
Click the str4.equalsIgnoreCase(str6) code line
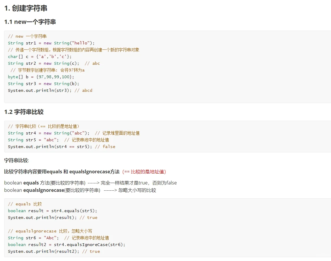coord(68,244)
